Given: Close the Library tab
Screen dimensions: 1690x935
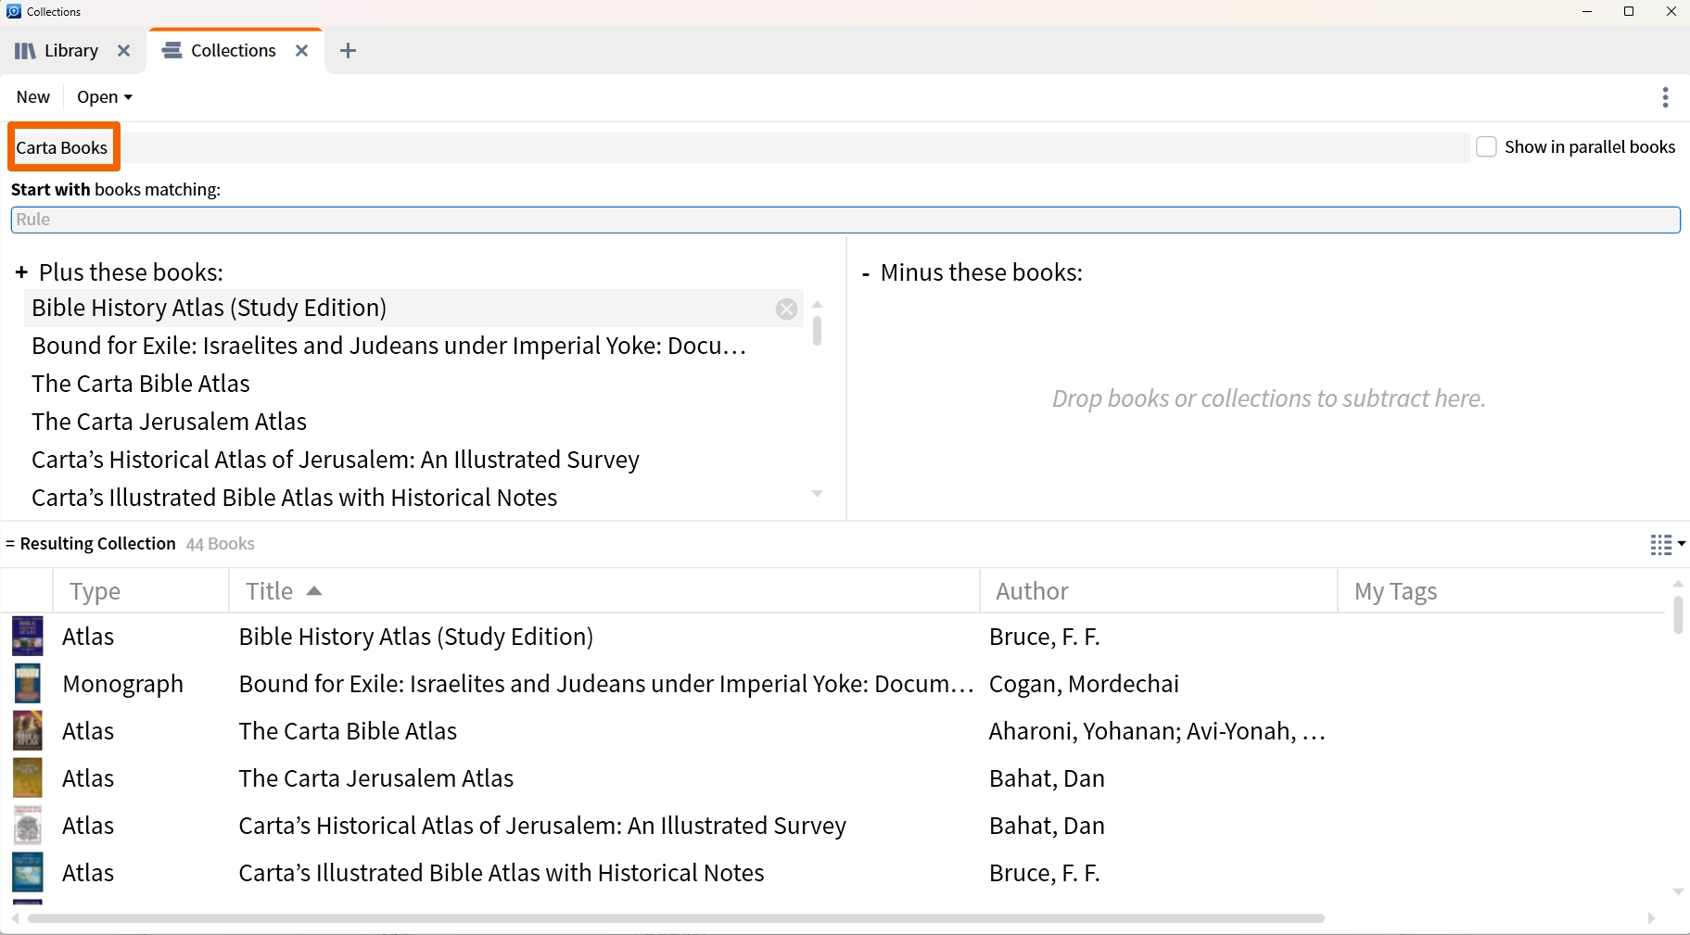Looking at the screenshot, I should click(123, 51).
